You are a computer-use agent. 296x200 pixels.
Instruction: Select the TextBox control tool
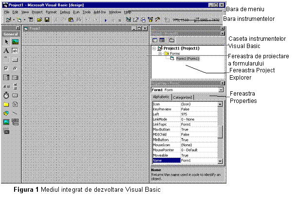click(15, 50)
